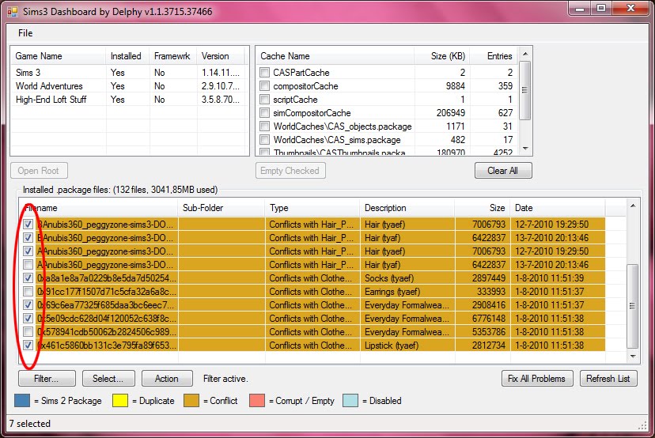Screen dimensions: 655x438
Task: Click the yellow Duplicate legend swatch
Action: coord(120,400)
